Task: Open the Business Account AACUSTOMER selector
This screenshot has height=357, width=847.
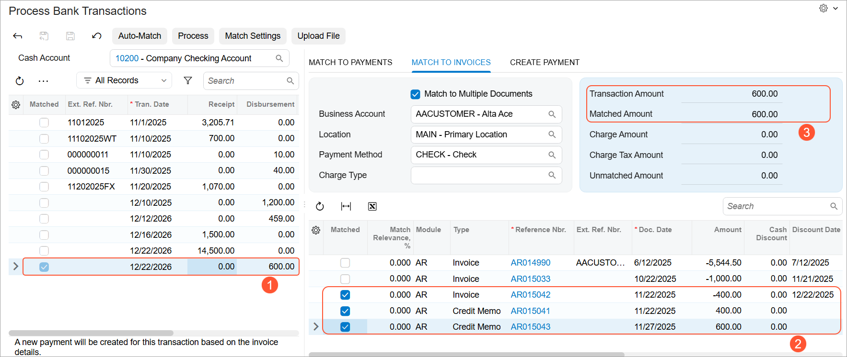Action: pyautogui.click(x=486, y=114)
